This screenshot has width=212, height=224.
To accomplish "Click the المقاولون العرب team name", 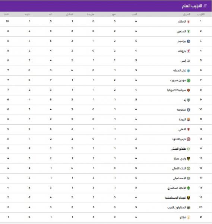I will tap(177, 208).
